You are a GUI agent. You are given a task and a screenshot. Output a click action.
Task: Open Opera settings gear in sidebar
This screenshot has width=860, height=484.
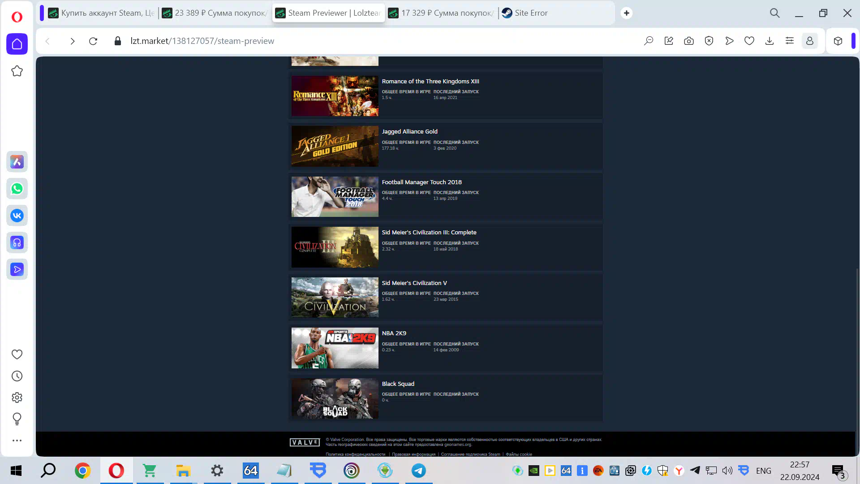(17, 398)
